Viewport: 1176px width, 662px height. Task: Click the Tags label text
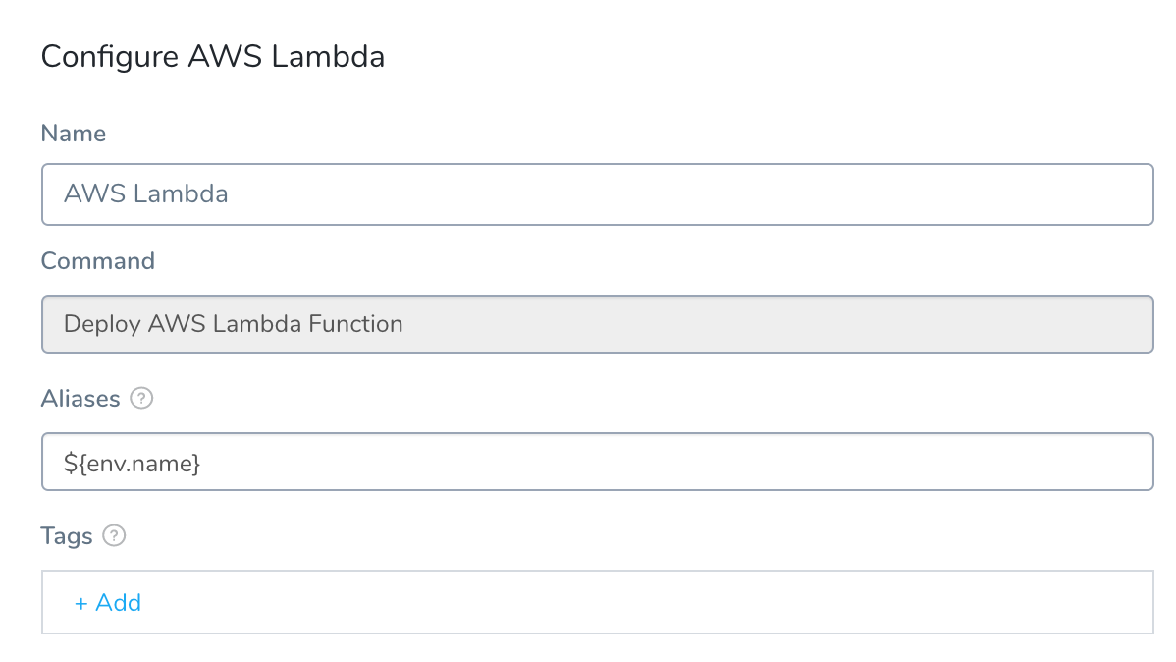click(67, 536)
